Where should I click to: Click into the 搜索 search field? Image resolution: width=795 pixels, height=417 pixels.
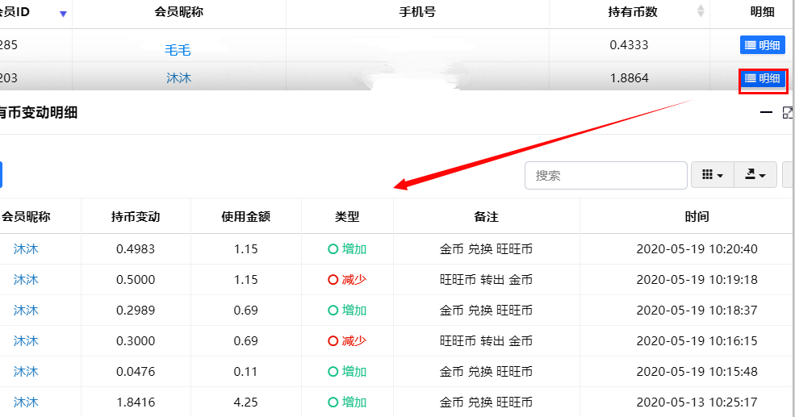[x=606, y=175]
